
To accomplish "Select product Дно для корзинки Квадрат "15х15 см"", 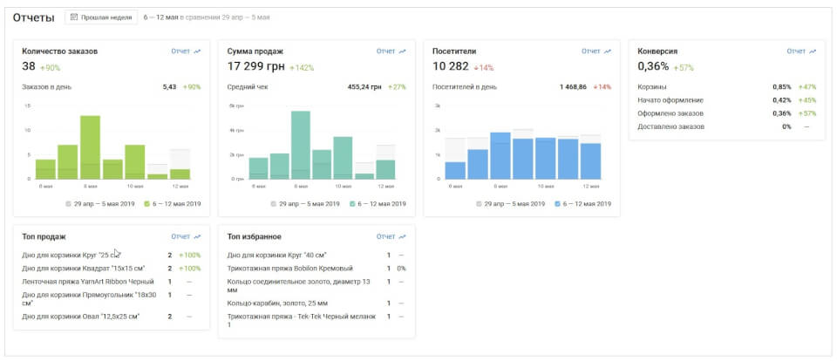I will pyautogui.click(x=83, y=269).
